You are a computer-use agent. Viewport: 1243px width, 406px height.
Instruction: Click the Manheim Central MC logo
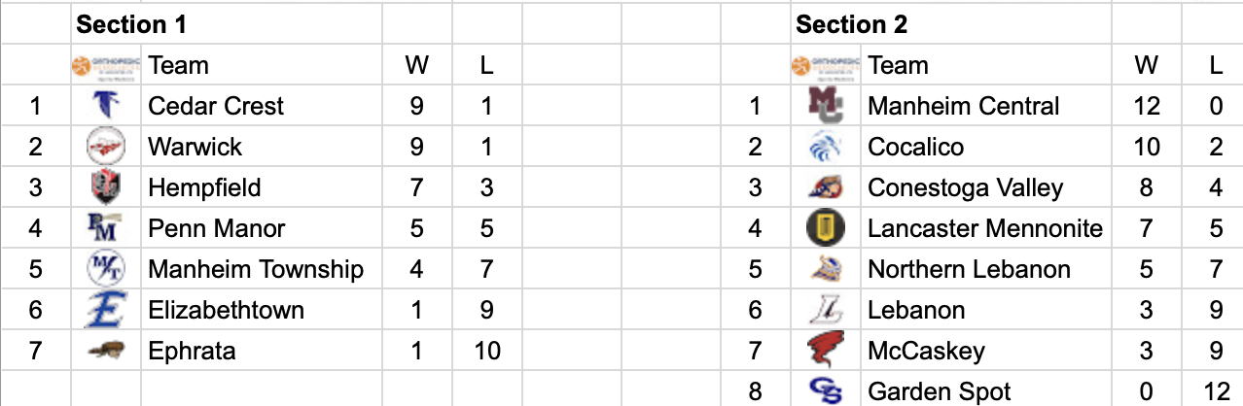(x=826, y=106)
